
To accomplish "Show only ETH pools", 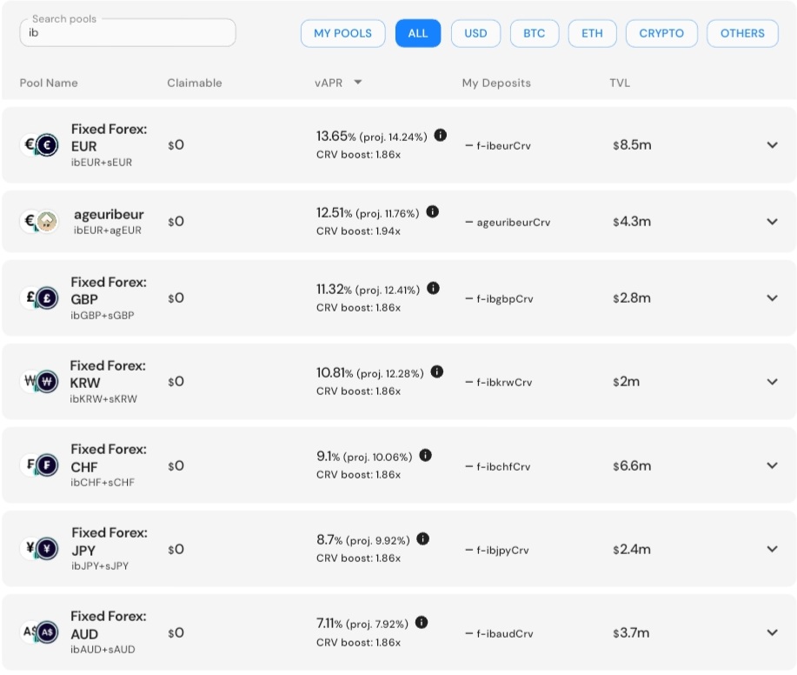I will pyautogui.click(x=592, y=34).
